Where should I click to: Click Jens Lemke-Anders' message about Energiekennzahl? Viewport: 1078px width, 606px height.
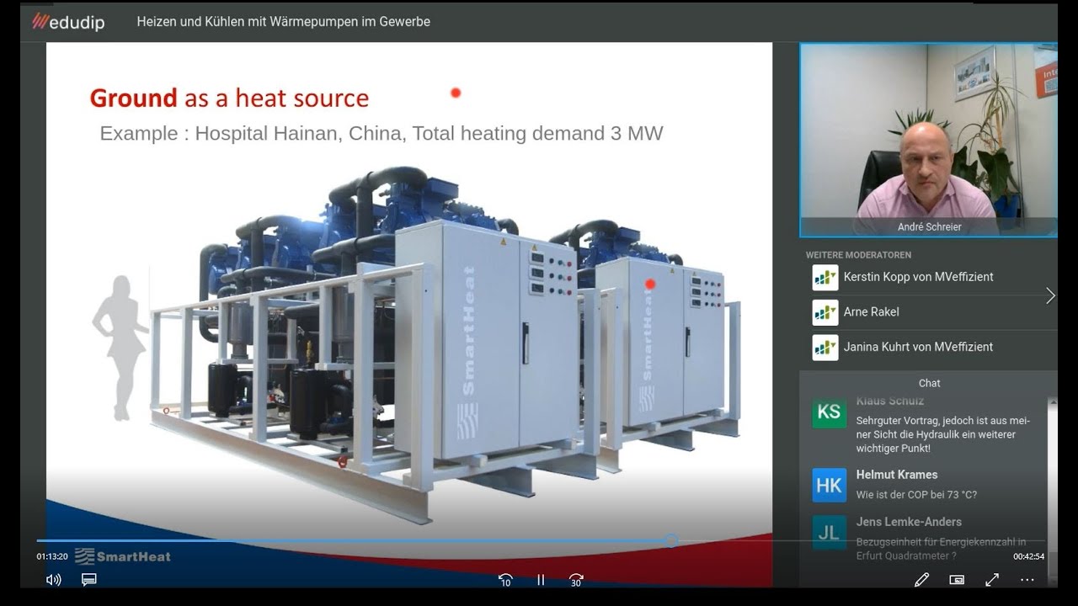pos(941,549)
